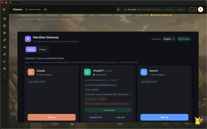Click the Update CLI button
The image size is (207, 129).
(x=96, y=117)
